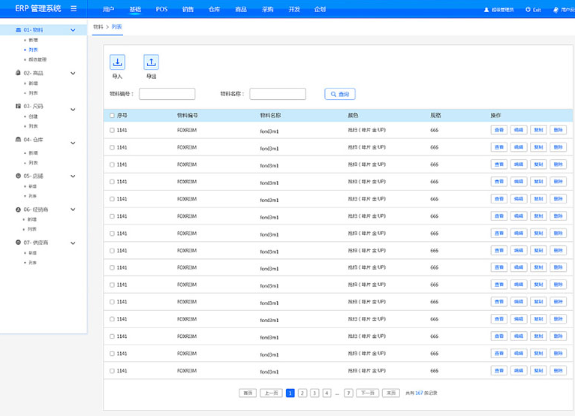
Task: Go to page 2 in pagination
Action: [303, 393]
